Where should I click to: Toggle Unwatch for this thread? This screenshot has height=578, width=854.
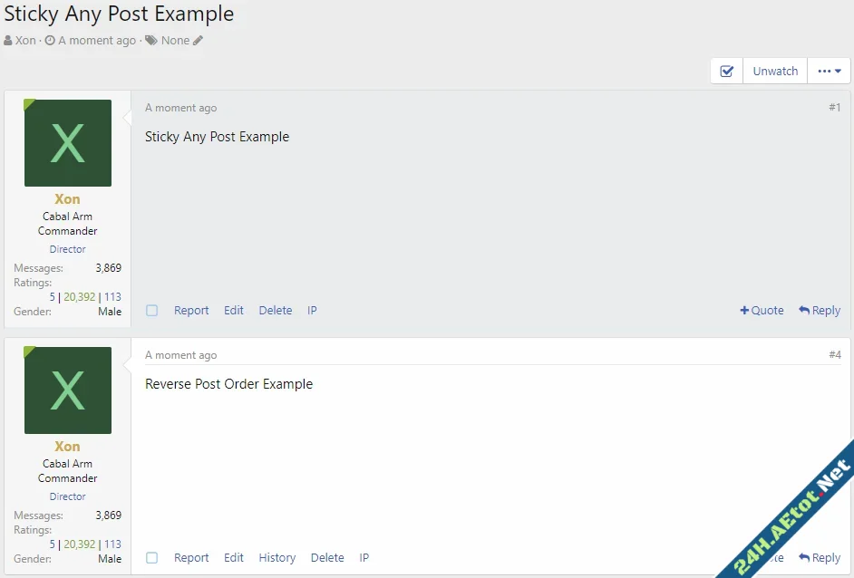coord(775,71)
